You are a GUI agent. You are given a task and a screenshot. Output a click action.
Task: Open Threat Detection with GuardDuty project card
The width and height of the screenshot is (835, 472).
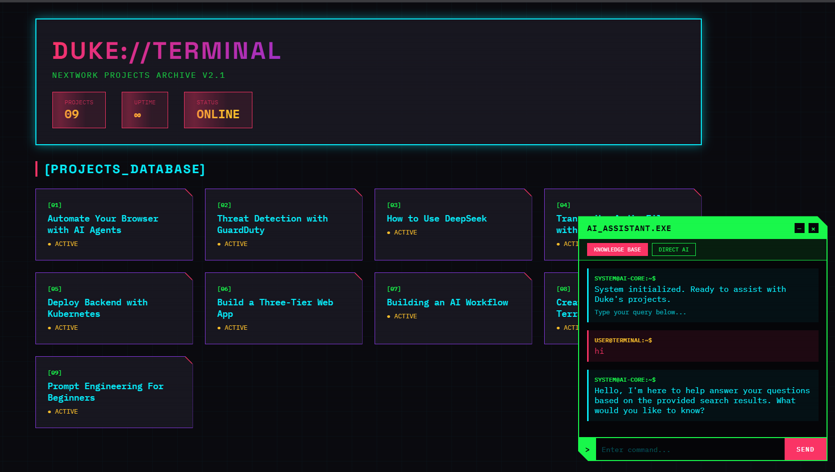[283, 225]
